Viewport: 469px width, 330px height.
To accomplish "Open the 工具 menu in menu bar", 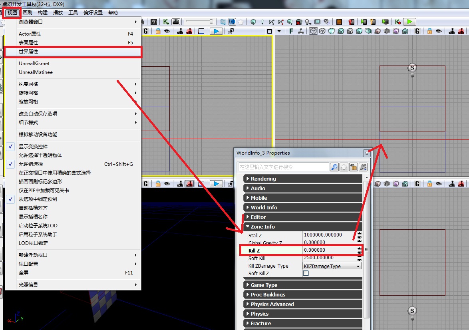I will 73,13.
